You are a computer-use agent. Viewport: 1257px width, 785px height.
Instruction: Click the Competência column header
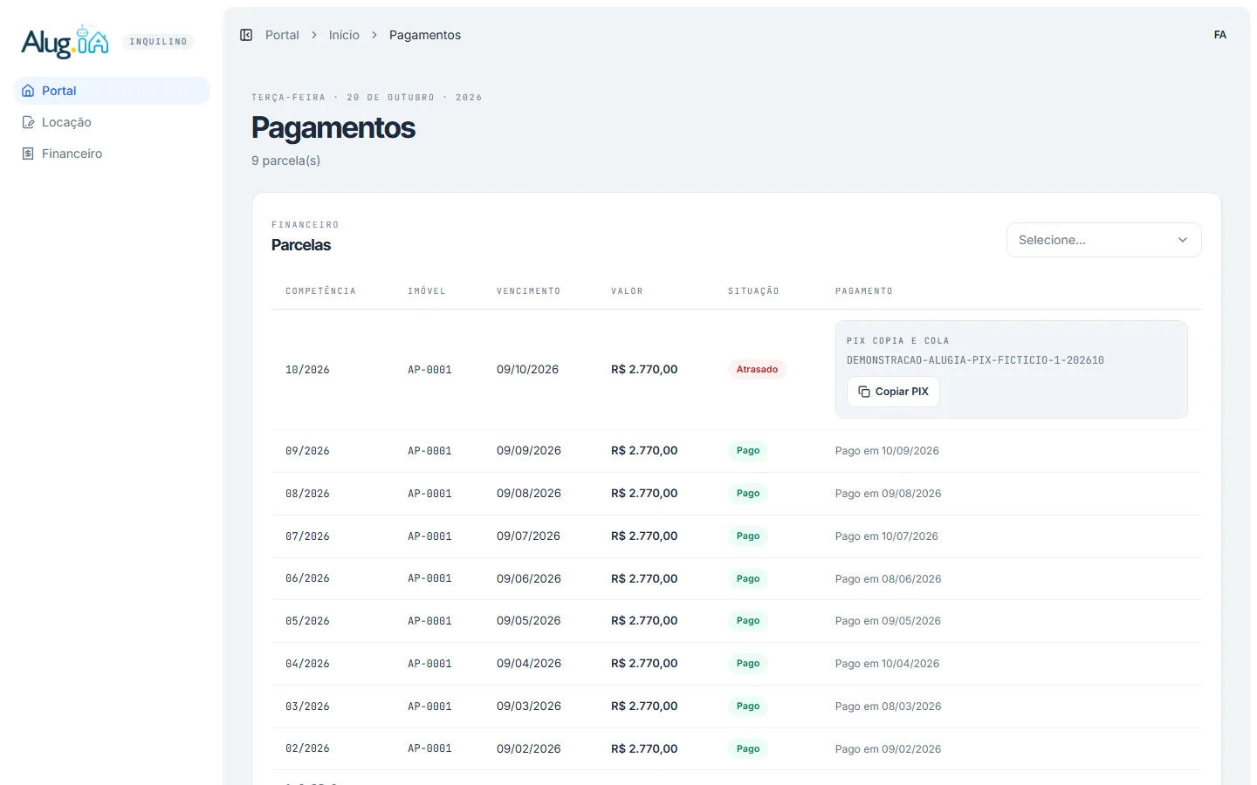pos(320,291)
